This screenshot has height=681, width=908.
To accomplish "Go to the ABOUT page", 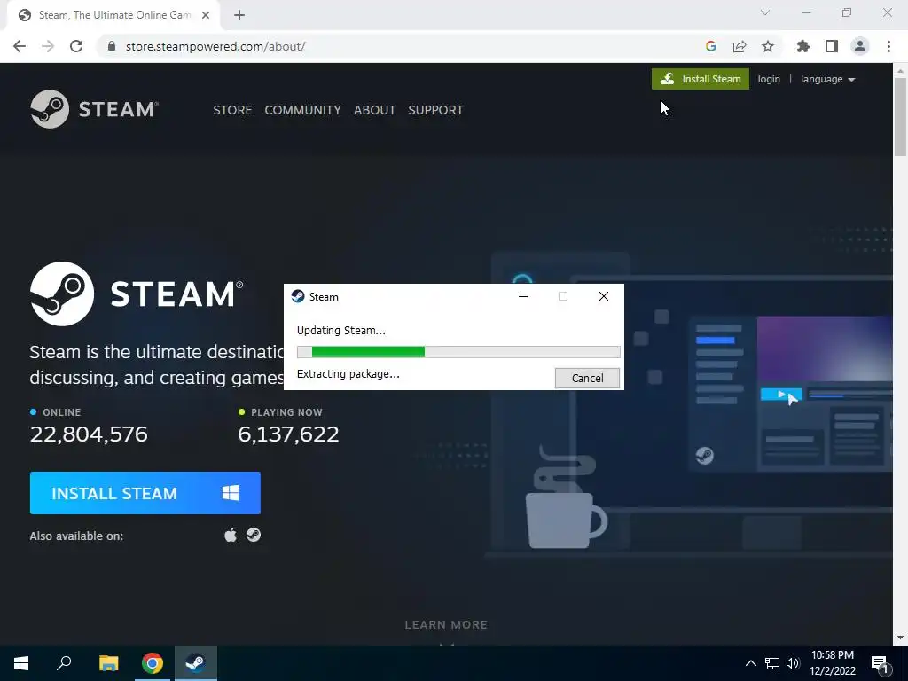I will 375,110.
